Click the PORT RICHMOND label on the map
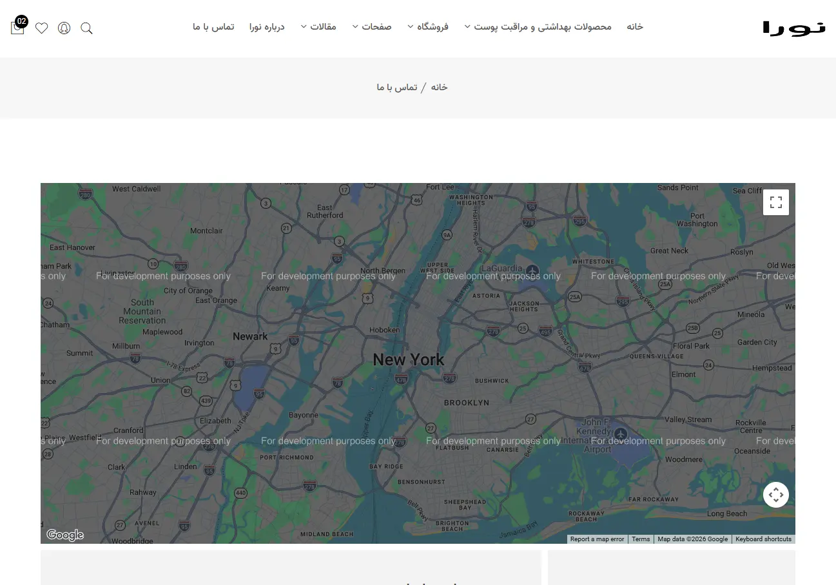Viewport: 836px width, 585px height. point(286,457)
